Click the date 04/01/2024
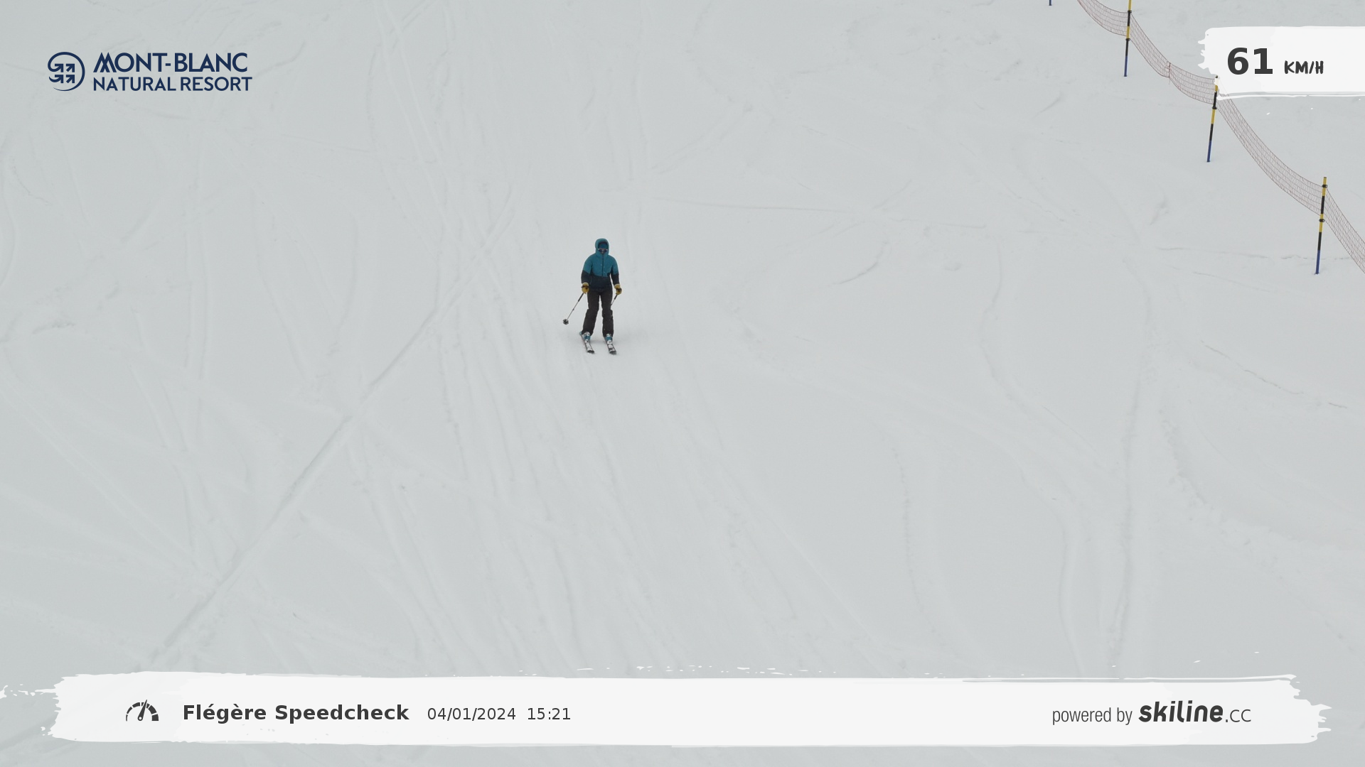The height and width of the screenshot is (767, 1365). coord(471,714)
